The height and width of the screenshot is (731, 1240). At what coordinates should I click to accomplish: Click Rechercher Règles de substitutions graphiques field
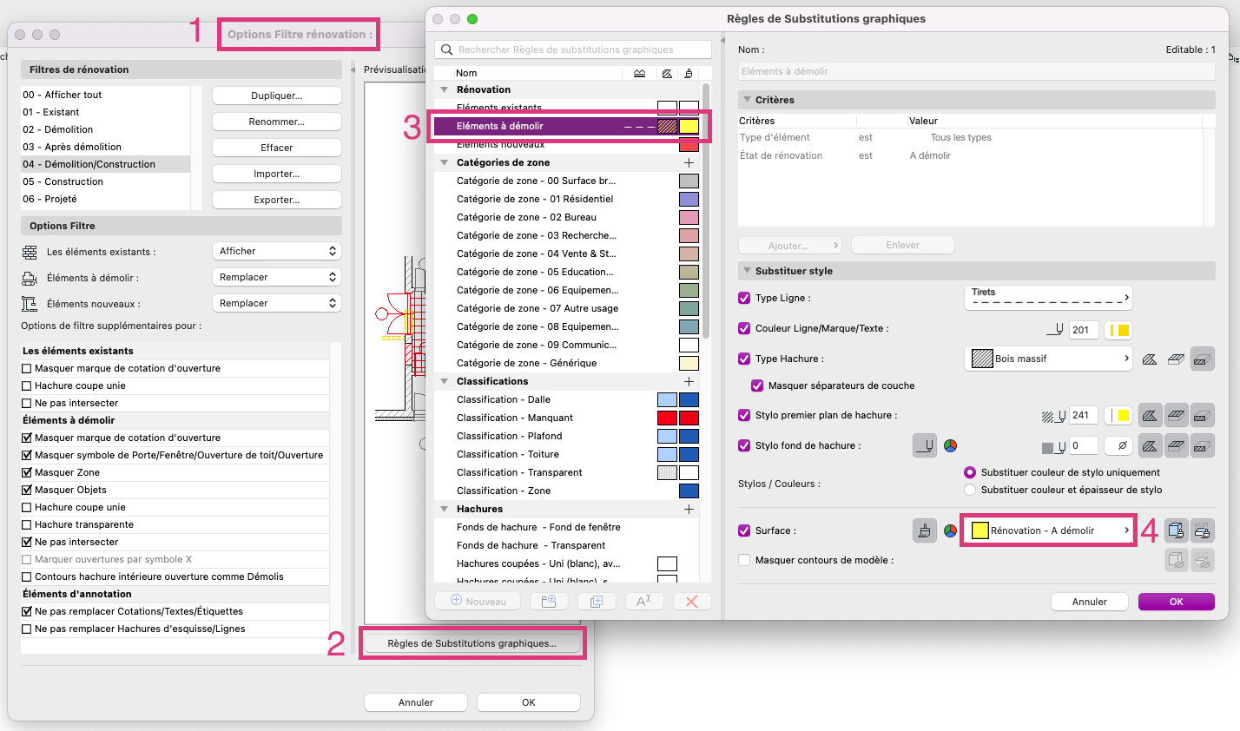tap(574, 49)
